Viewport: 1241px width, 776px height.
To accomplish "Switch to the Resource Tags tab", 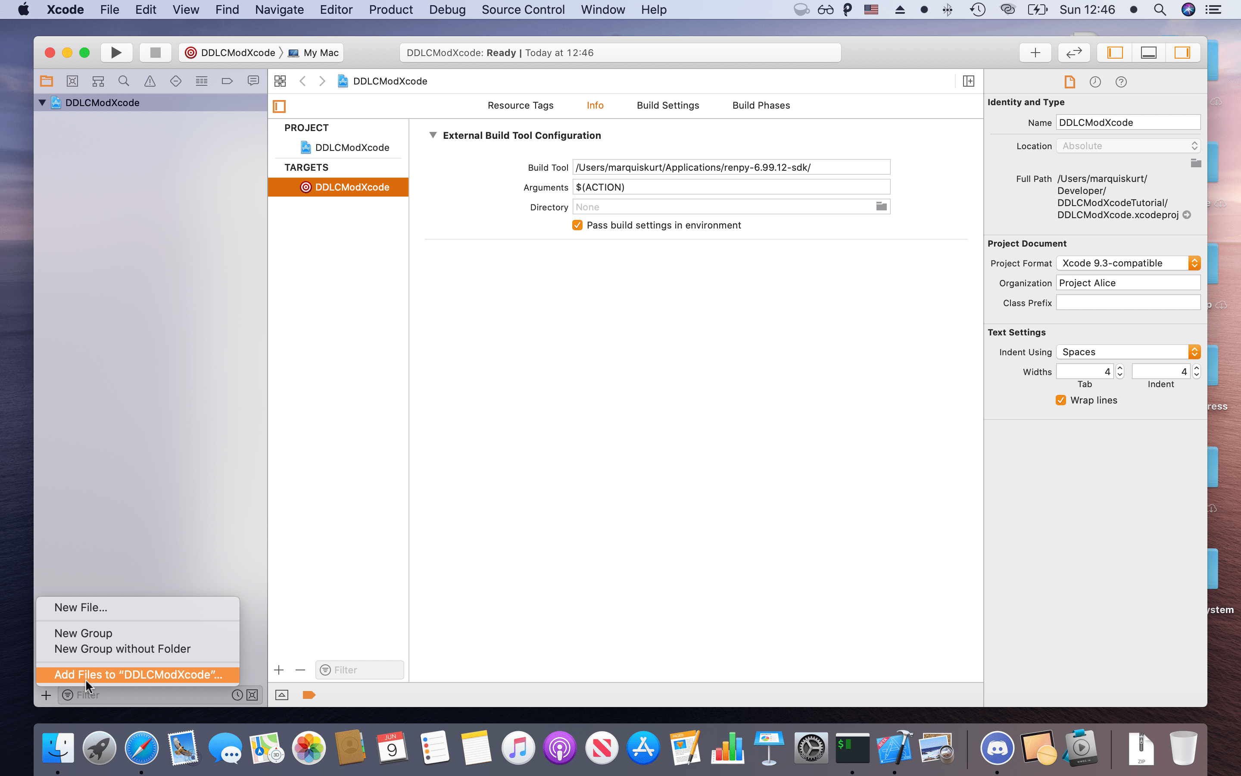I will coord(521,105).
